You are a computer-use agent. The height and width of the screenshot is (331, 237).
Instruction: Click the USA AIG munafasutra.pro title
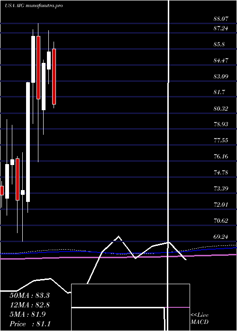click(x=34, y=6)
